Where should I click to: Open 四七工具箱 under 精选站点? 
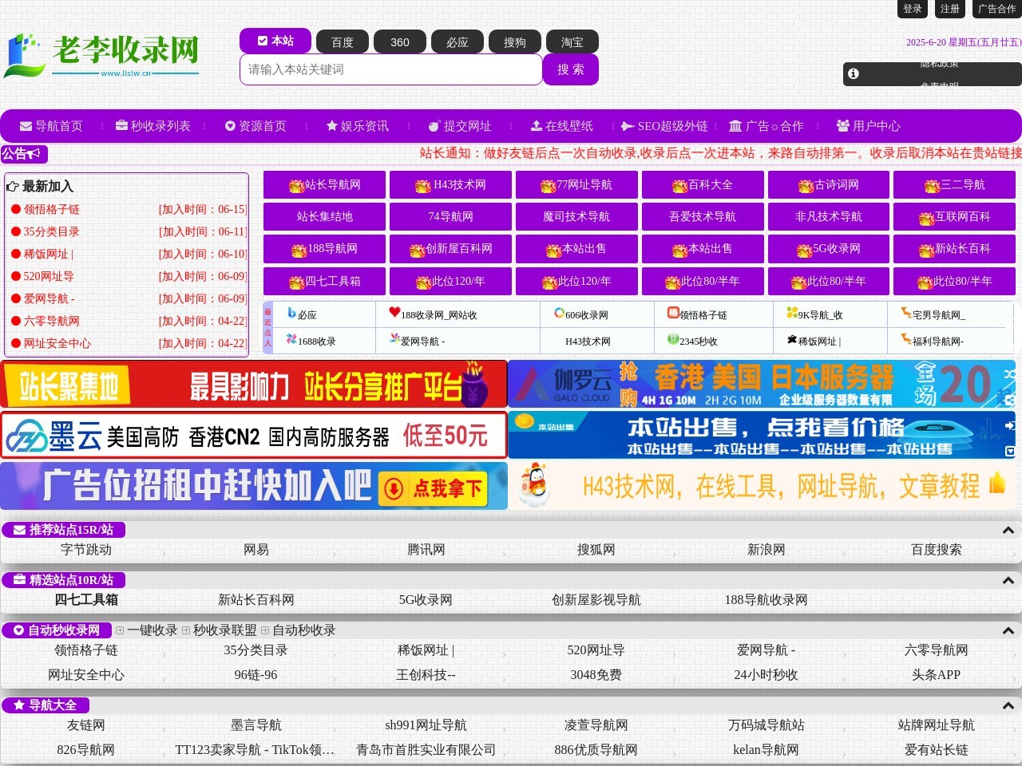click(x=86, y=599)
